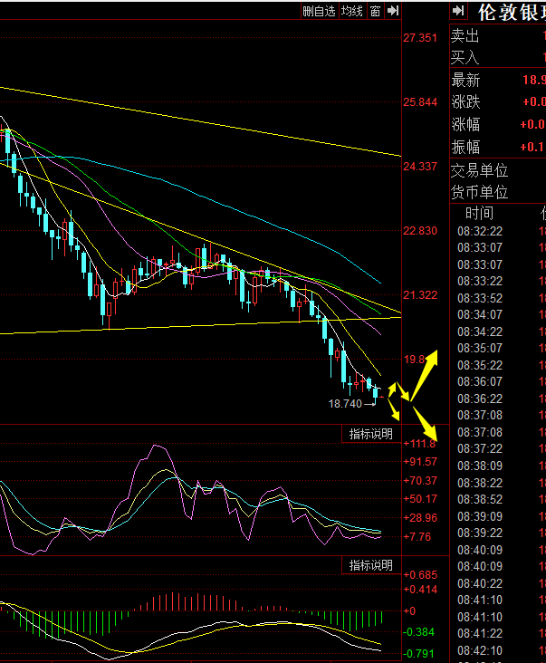Click the 删自选 button above chart
This screenshot has height=663, width=546.
click(319, 11)
